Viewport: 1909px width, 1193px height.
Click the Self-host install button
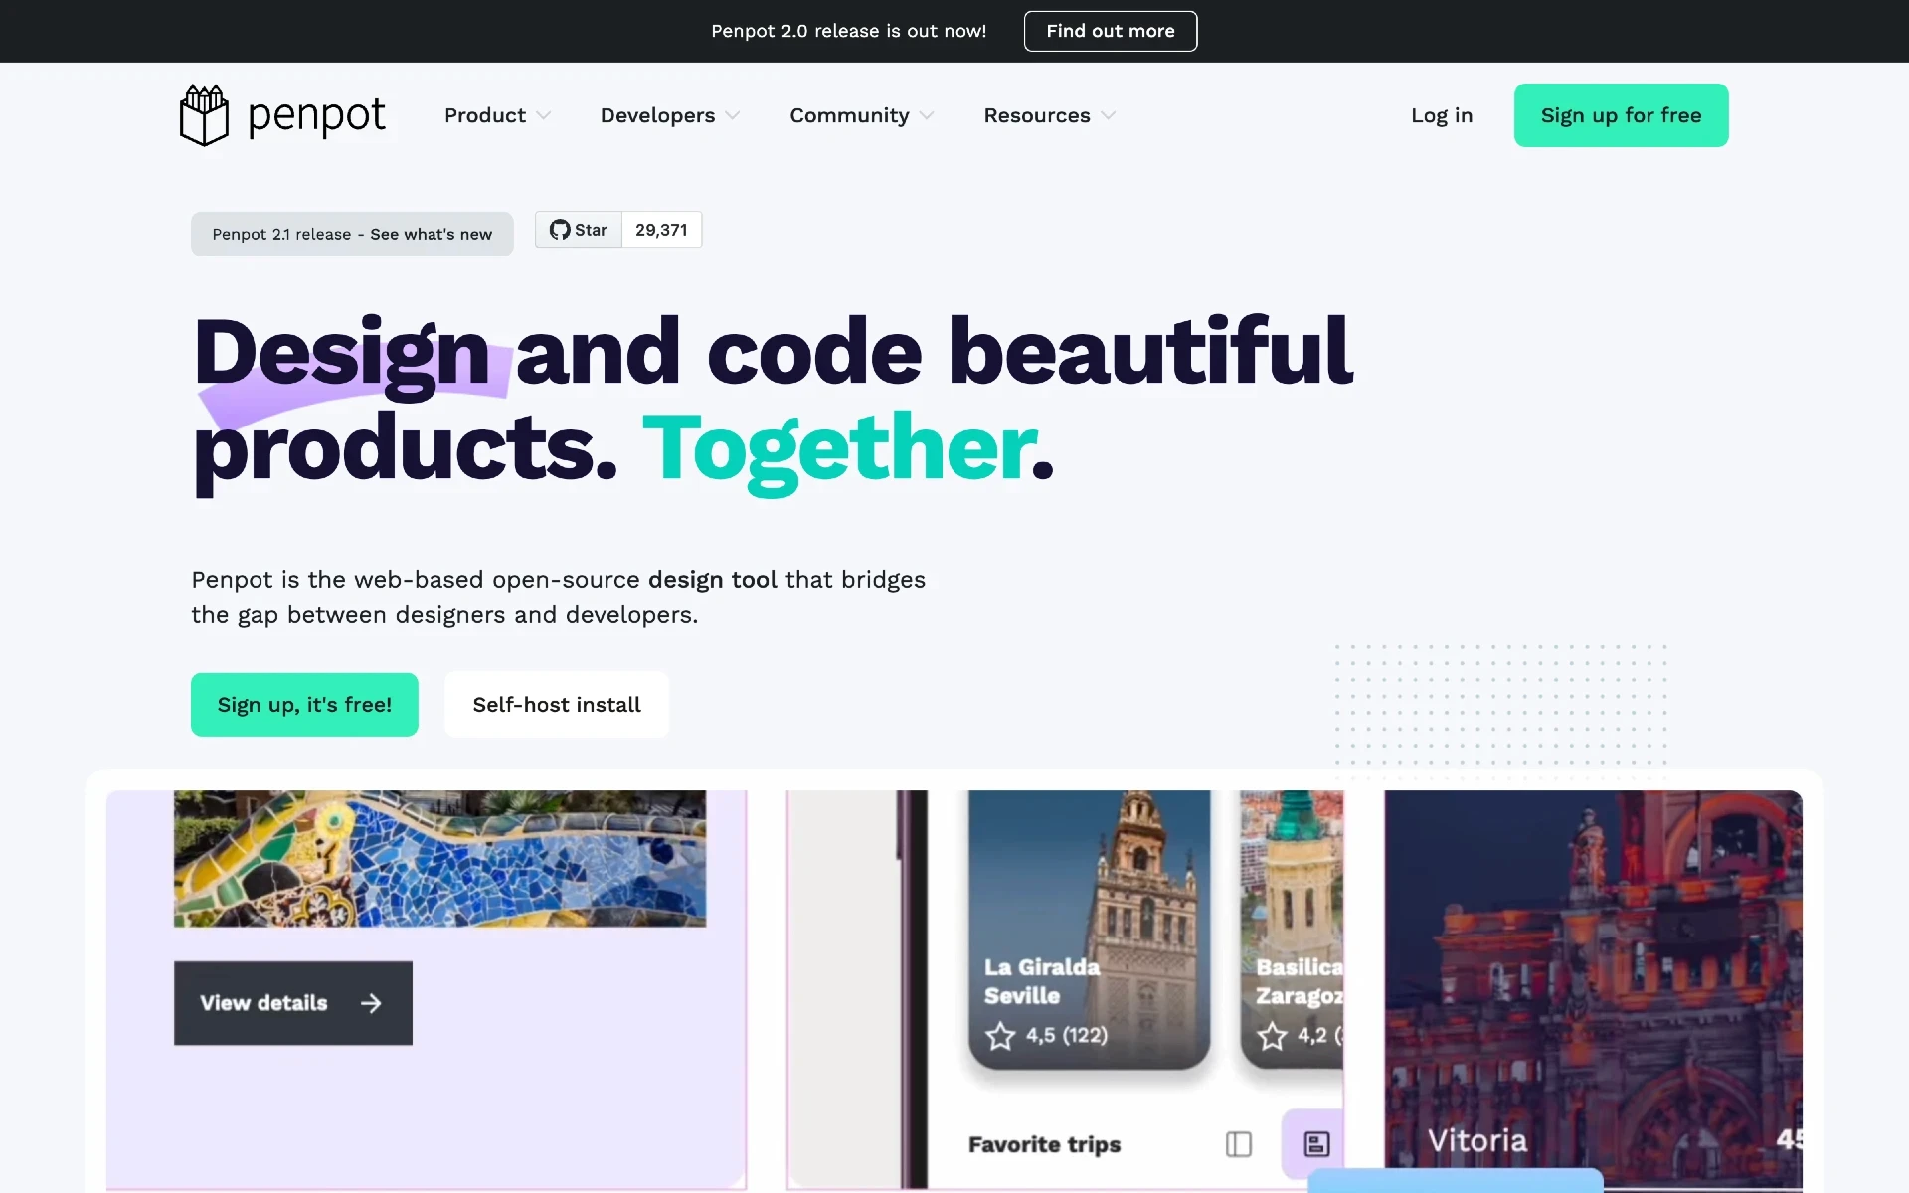[557, 705]
